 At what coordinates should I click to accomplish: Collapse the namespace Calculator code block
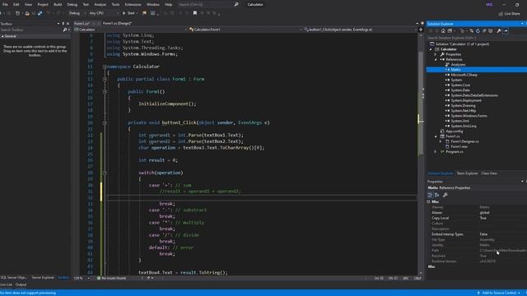[105, 67]
